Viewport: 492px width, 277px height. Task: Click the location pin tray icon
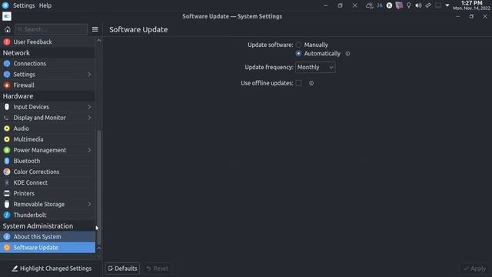pos(408,5)
